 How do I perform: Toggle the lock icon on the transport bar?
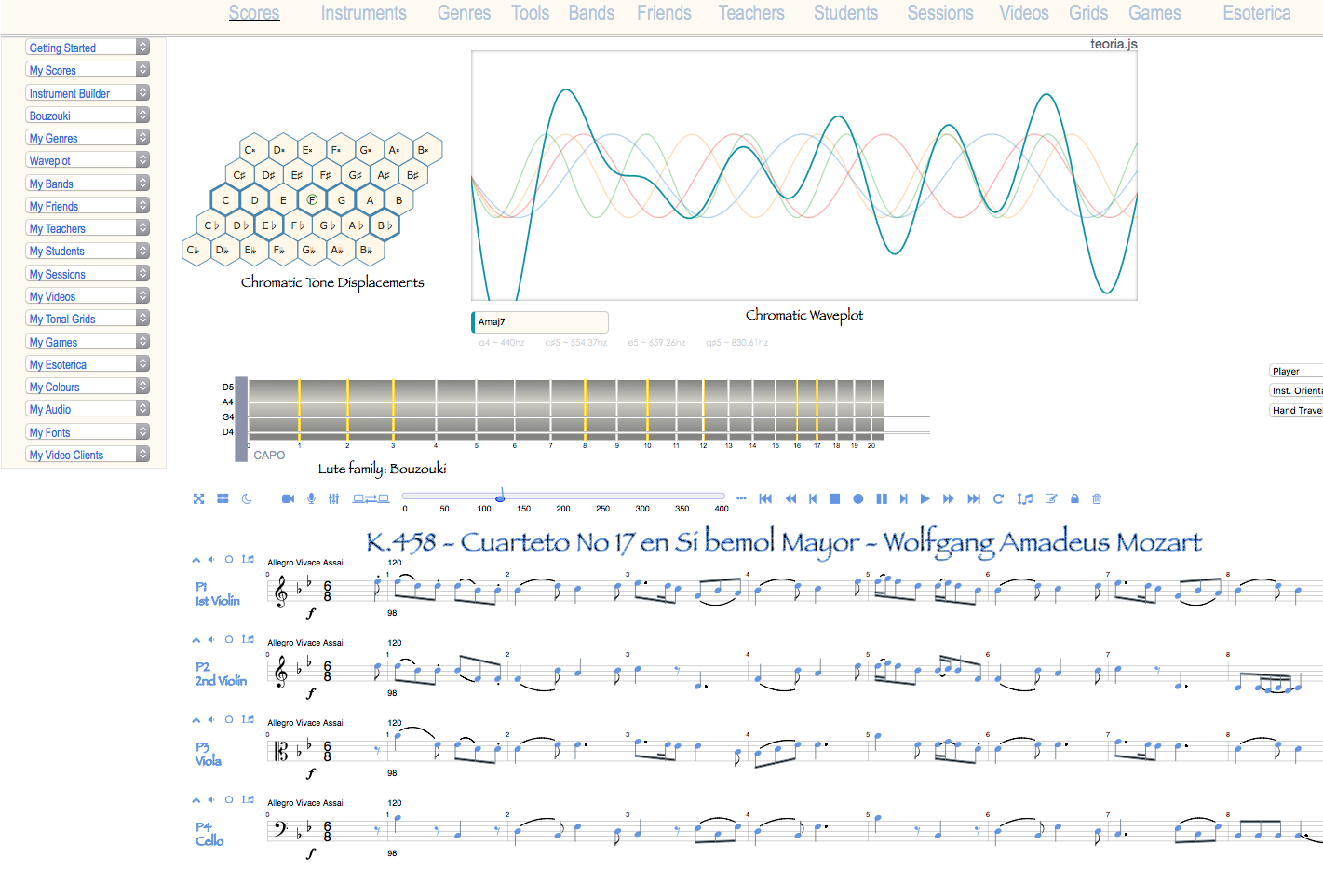click(1073, 498)
